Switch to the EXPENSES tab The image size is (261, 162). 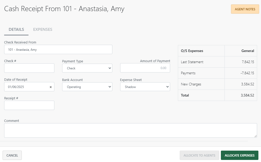(42, 29)
